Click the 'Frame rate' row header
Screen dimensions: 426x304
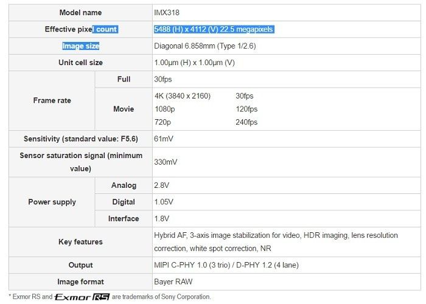point(52,100)
